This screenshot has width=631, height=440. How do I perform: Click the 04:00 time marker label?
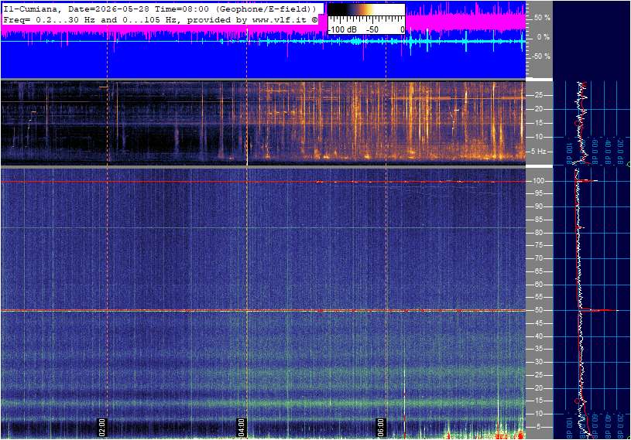(241, 427)
